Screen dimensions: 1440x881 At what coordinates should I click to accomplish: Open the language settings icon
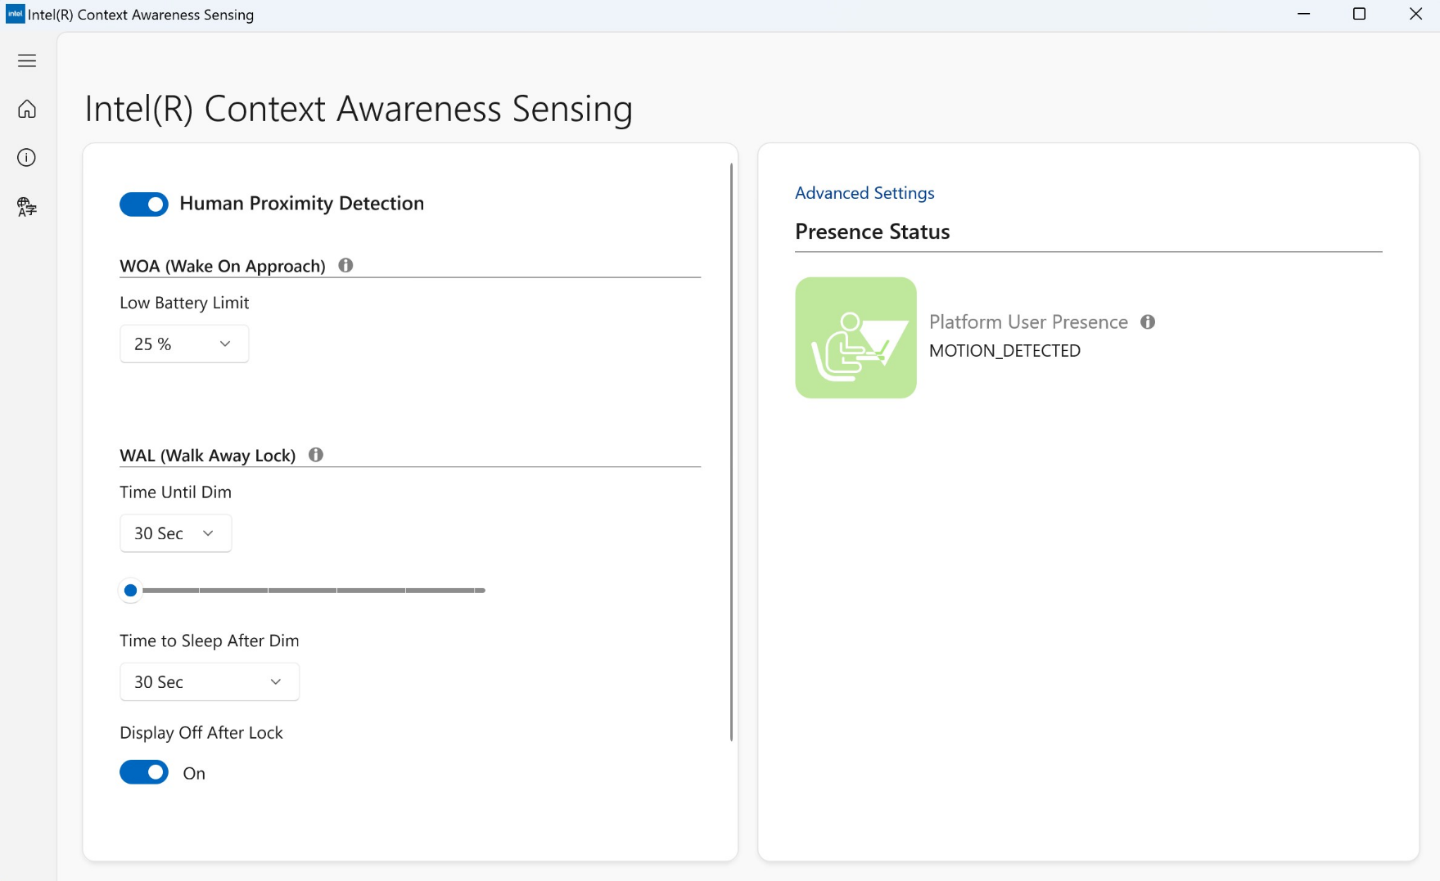[x=27, y=207]
